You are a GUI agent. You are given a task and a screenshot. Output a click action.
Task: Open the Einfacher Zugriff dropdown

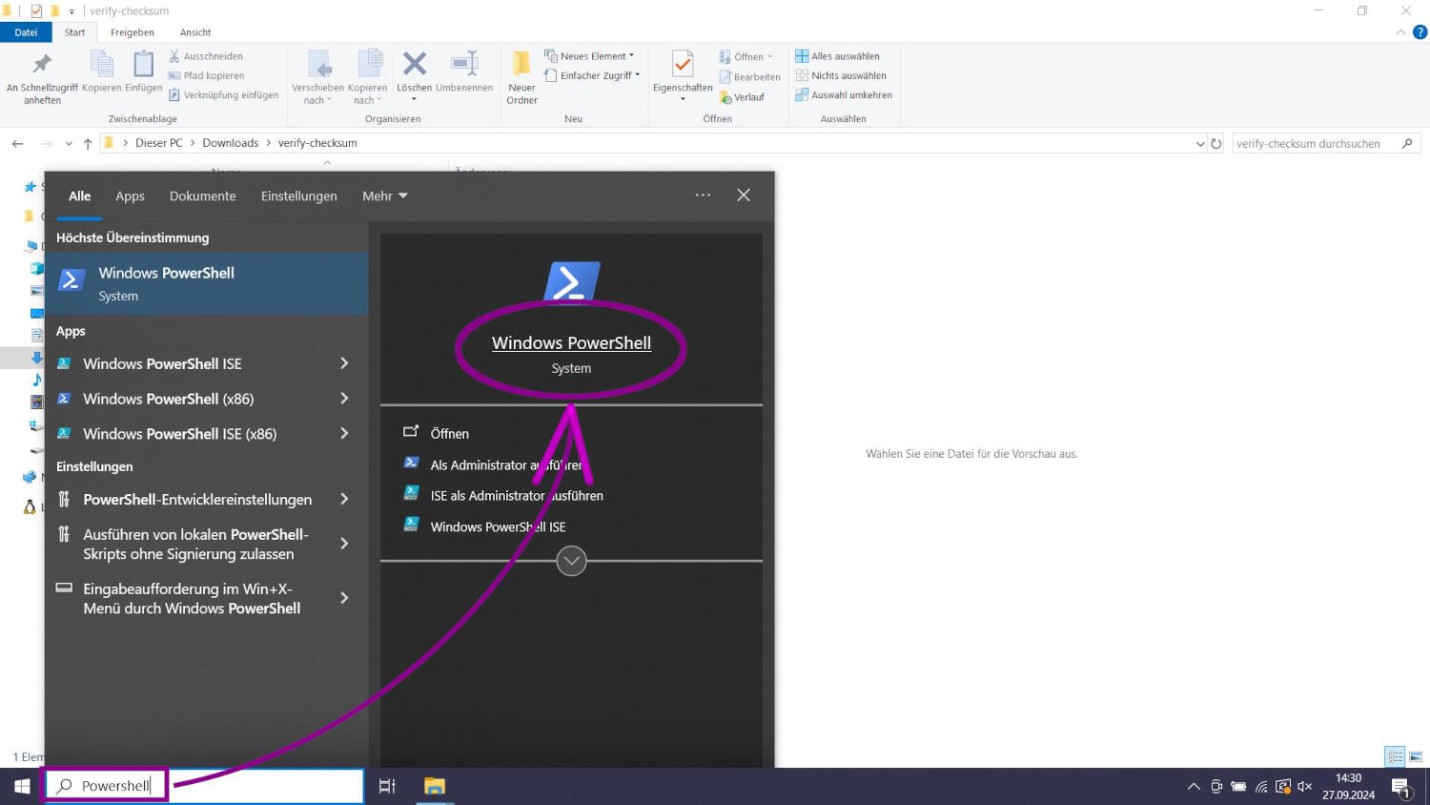point(592,75)
